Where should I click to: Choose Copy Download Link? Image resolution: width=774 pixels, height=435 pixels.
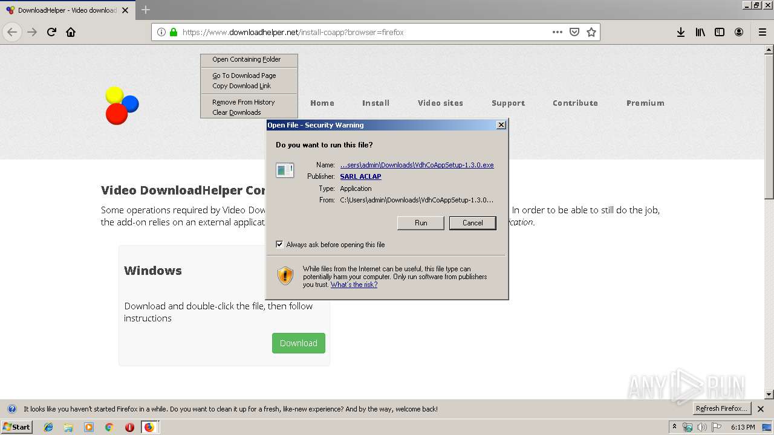[249, 86]
